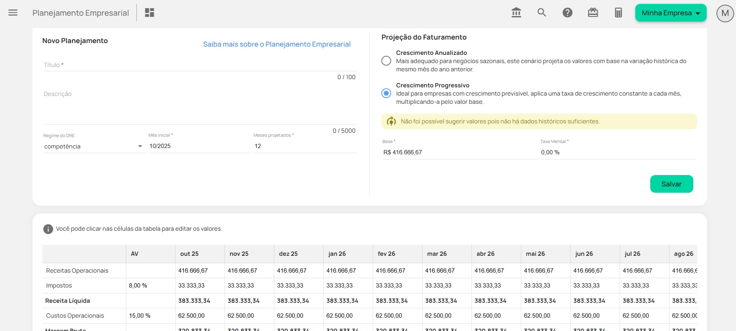The image size is (736, 331).
Task: Edit the Taxa Mensal percentage field
Action: click(x=617, y=152)
